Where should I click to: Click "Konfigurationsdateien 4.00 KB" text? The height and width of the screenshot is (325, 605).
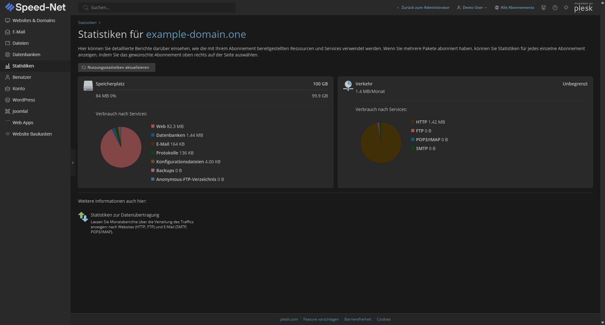188,162
